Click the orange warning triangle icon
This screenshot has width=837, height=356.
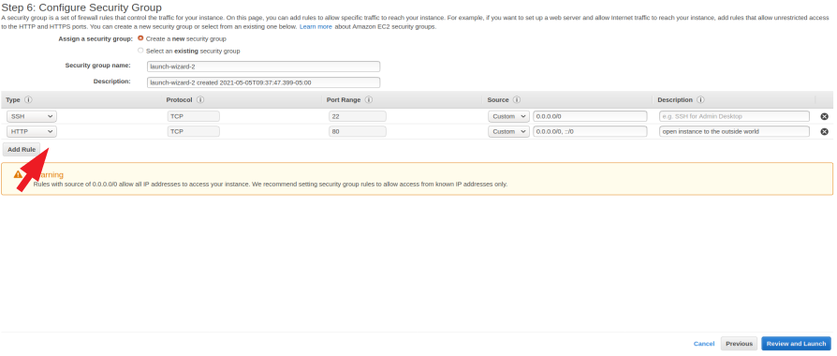pos(18,174)
